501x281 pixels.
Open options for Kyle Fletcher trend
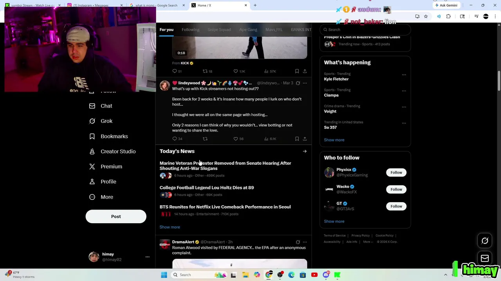[x=404, y=75]
